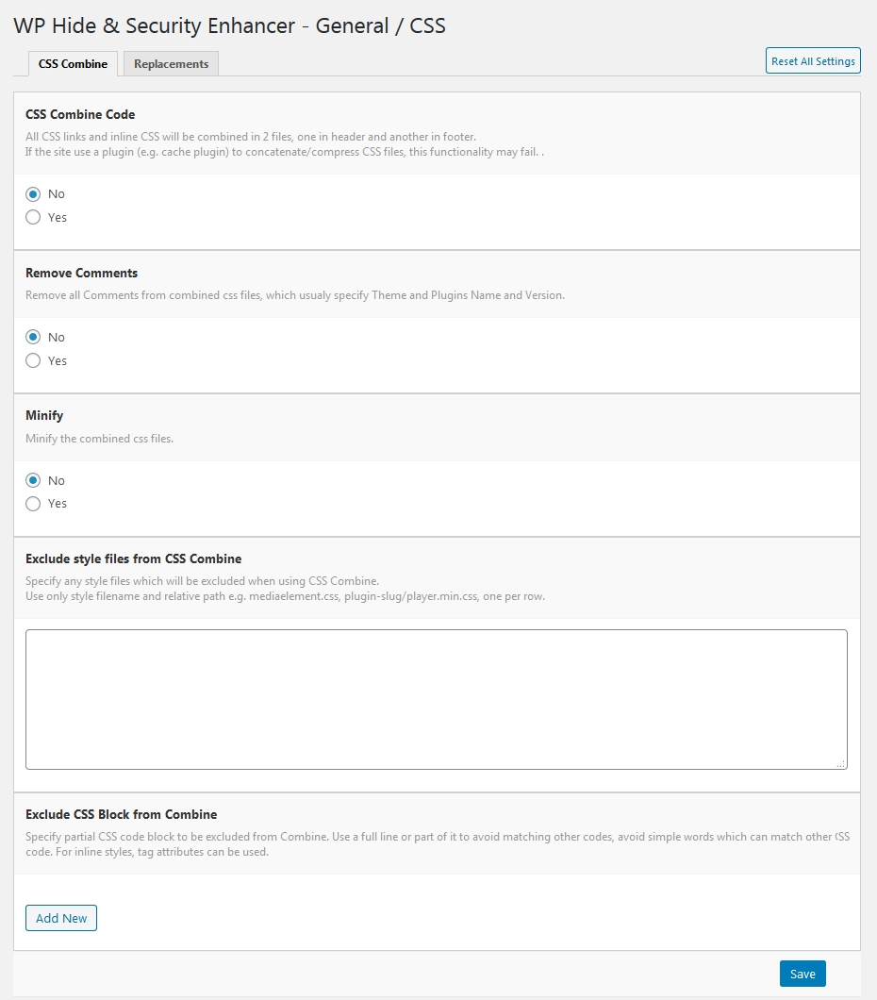Select No radio under Minify
Image resolution: width=877 pixels, height=1000 pixels.
[x=33, y=480]
